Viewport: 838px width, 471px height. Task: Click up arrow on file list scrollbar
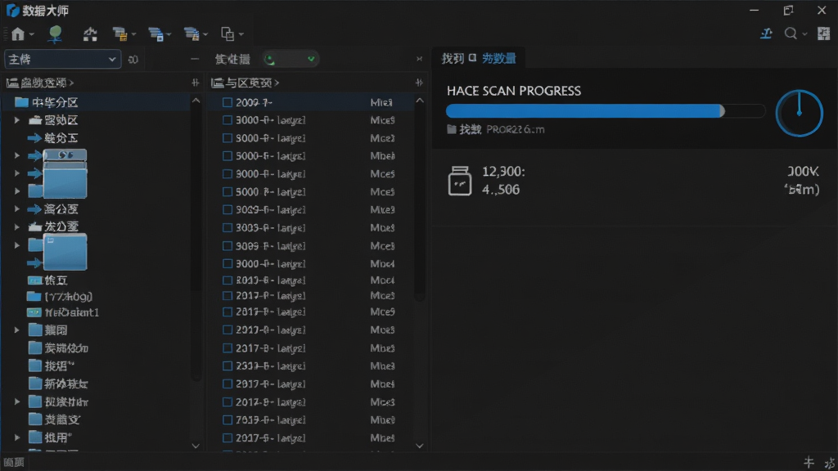(x=420, y=101)
